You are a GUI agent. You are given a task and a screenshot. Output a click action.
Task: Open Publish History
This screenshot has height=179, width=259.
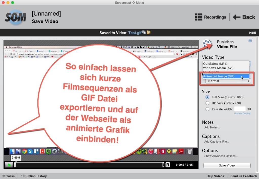pyautogui.click(x=34, y=176)
